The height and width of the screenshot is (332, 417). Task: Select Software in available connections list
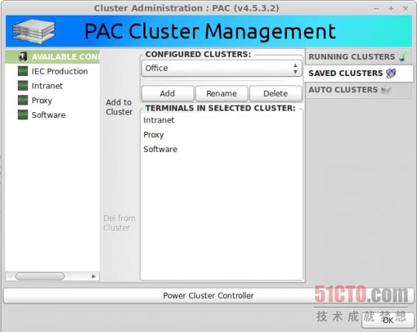tap(52, 115)
